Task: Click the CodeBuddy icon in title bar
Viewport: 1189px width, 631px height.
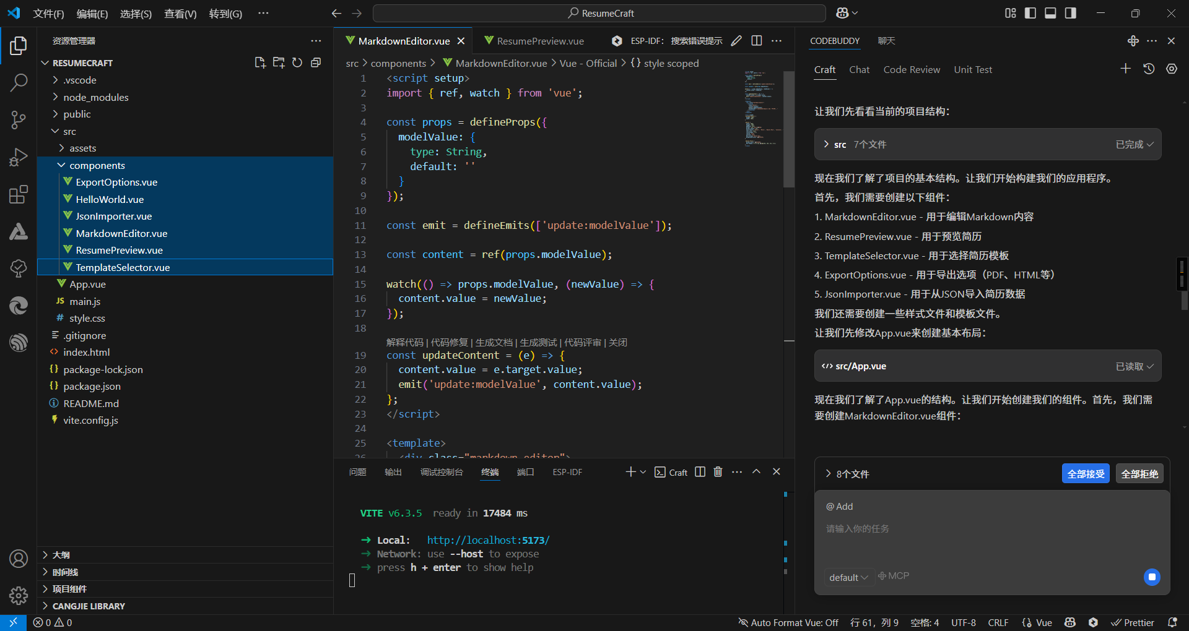Action: click(x=847, y=13)
